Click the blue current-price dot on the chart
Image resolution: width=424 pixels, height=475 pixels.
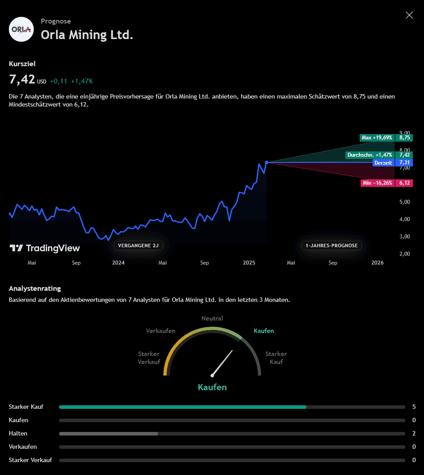coord(266,162)
